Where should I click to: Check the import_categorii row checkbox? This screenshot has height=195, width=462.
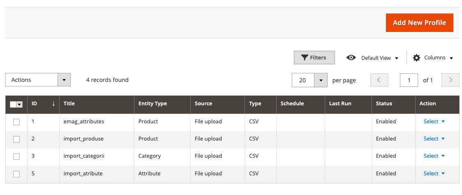(16, 156)
